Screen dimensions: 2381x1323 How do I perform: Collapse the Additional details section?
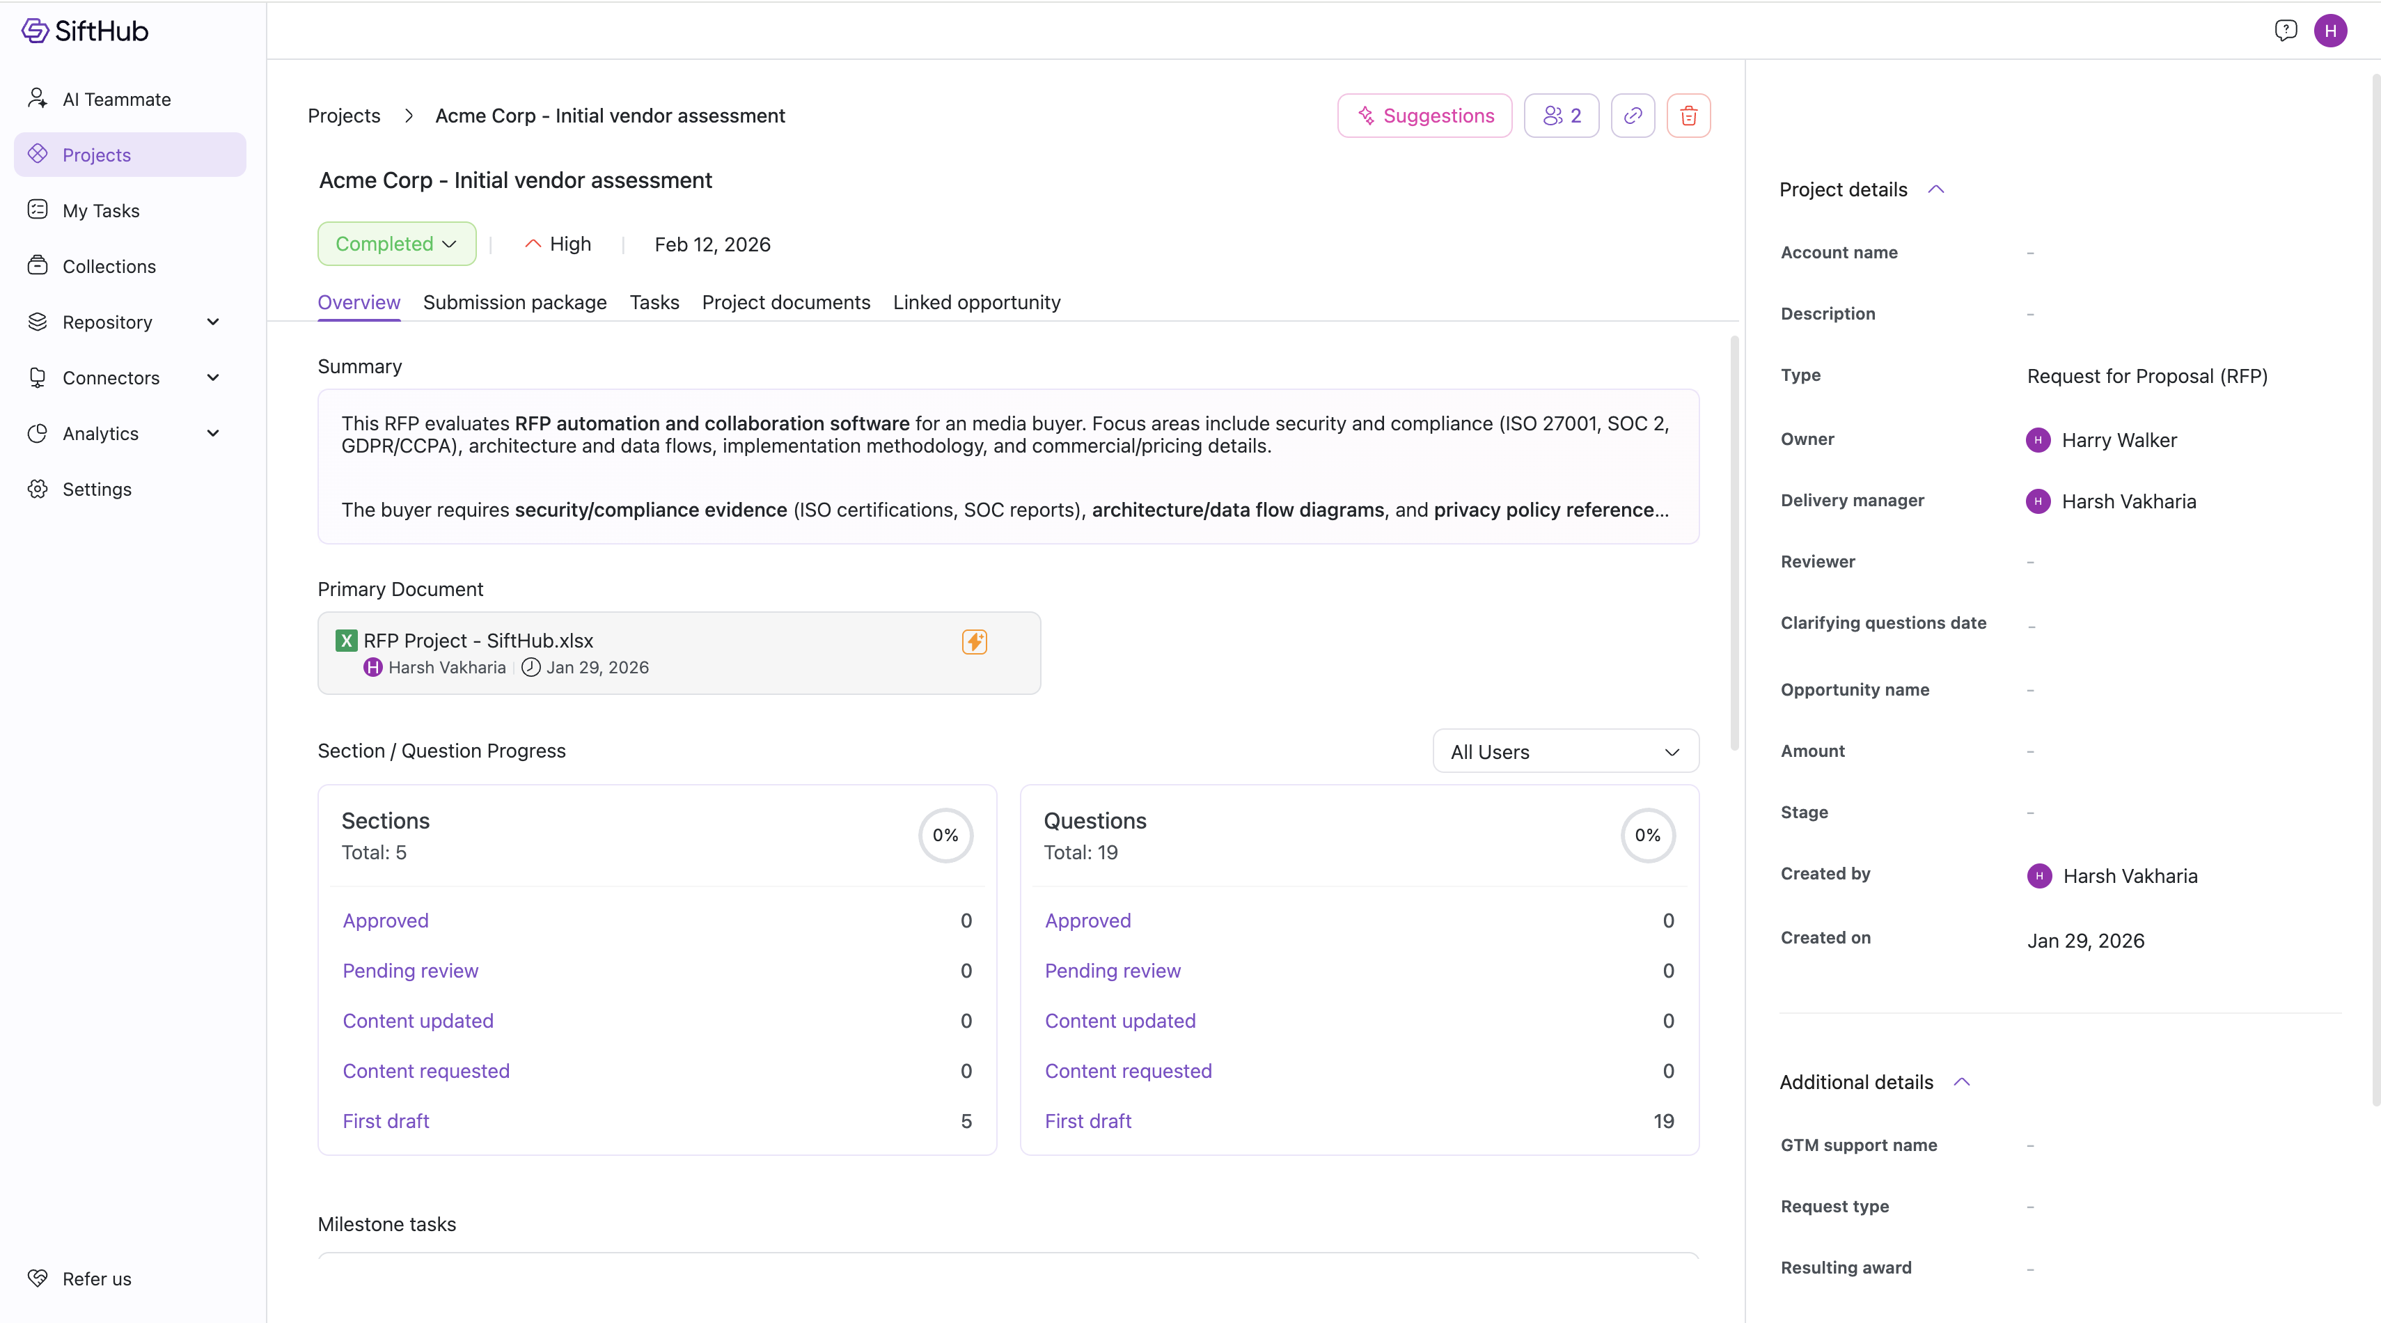(x=1961, y=1083)
